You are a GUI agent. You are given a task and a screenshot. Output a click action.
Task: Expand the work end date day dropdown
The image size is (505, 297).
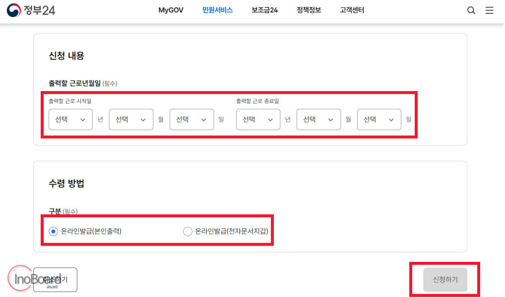379,120
